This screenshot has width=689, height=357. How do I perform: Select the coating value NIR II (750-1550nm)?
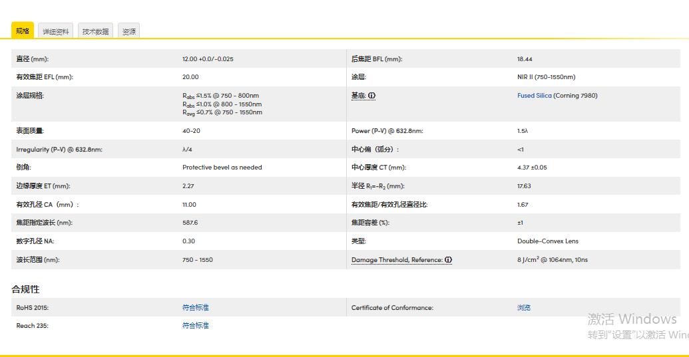(x=546, y=76)
